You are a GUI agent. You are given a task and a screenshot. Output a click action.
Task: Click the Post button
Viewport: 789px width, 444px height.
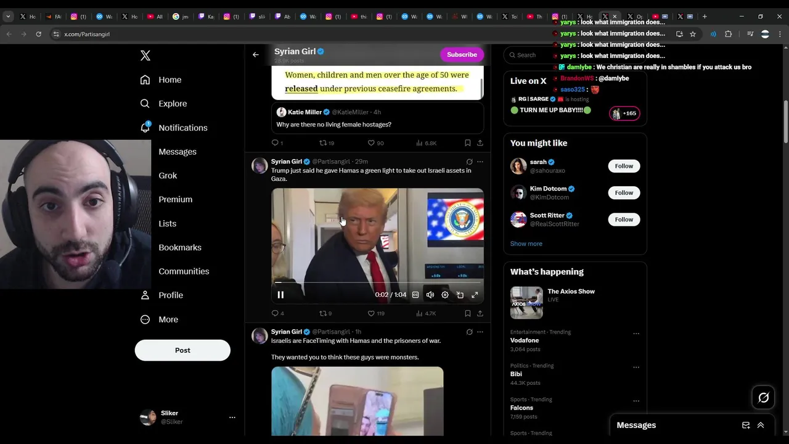182,350
